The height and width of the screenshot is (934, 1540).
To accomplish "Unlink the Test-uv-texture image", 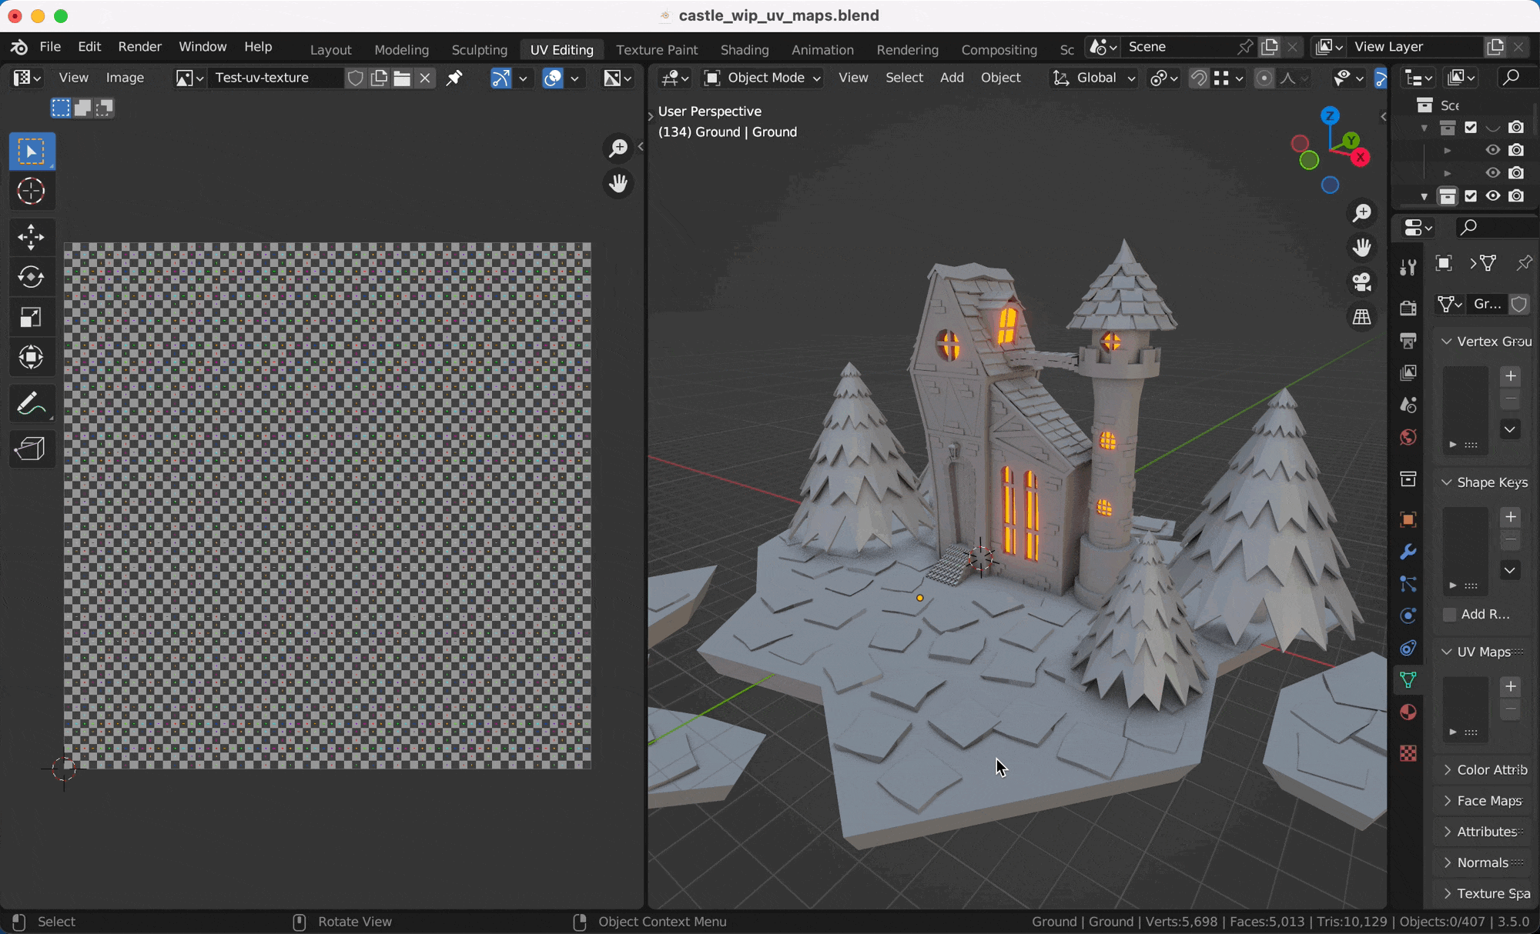I will click(x=425, y=78).
